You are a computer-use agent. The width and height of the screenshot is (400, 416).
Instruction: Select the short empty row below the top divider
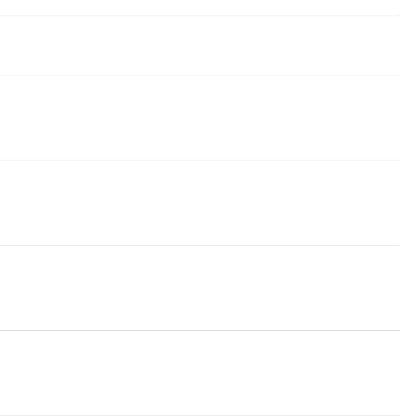tap(200, 46)
